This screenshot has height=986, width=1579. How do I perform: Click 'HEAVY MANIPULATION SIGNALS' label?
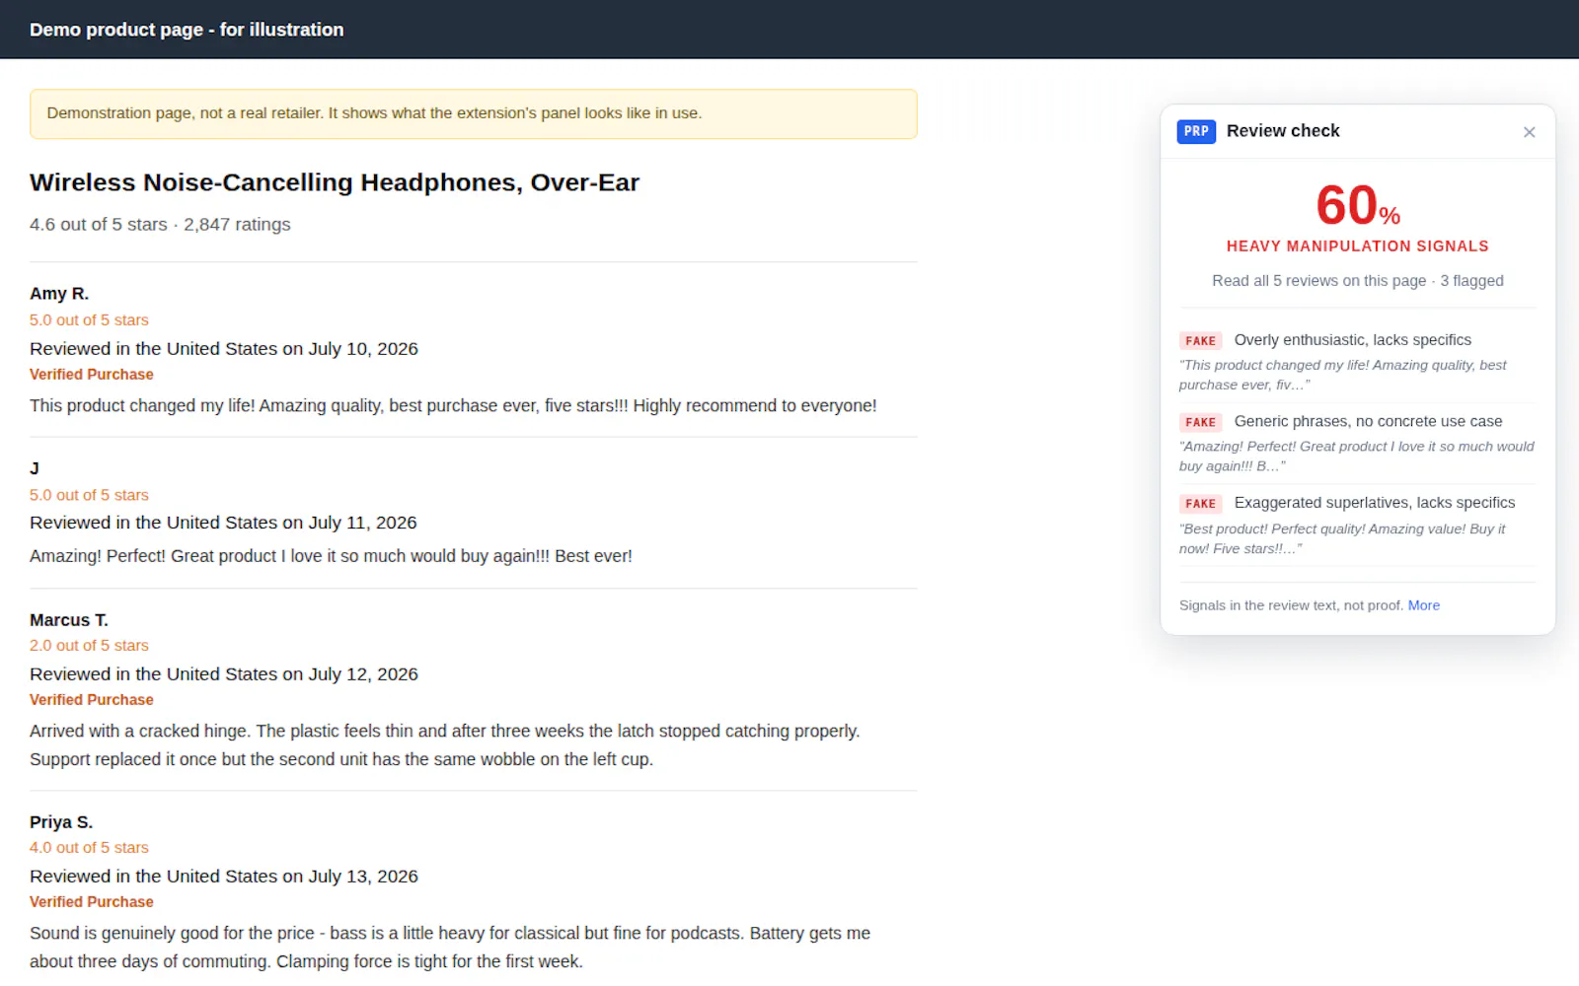pyautogui.click(x=1358, y=246)
